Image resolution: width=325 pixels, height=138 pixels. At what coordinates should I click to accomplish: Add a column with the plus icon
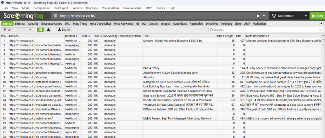(x=323, y=36)
